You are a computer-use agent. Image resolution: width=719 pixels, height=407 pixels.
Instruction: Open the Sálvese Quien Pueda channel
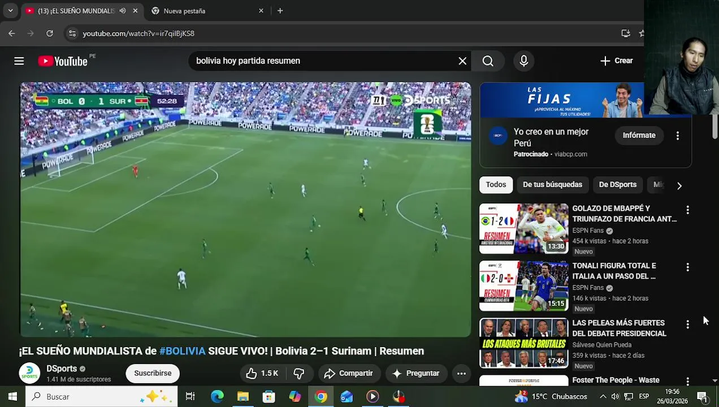coord(601,345)
